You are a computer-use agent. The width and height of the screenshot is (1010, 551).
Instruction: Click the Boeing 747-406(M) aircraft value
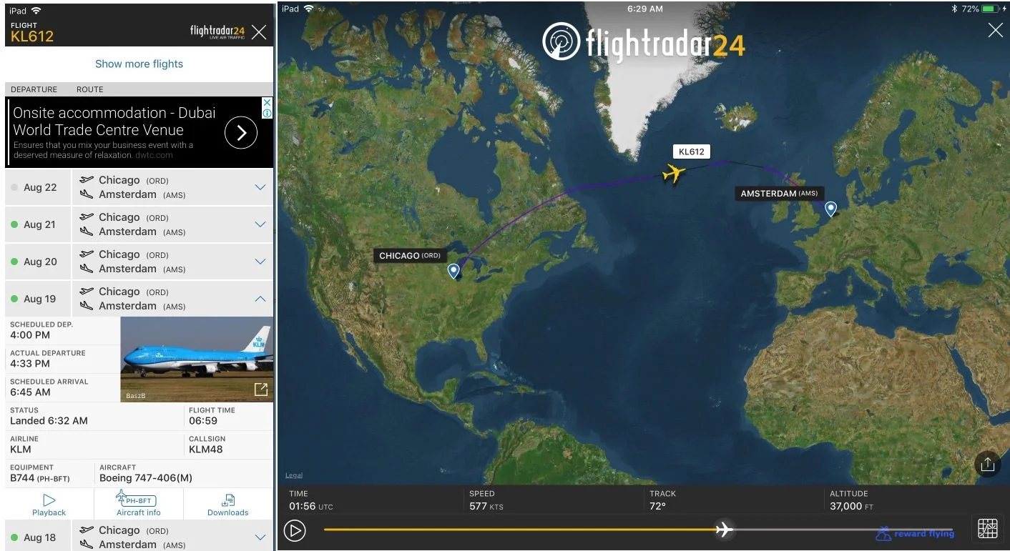(146, 478)
